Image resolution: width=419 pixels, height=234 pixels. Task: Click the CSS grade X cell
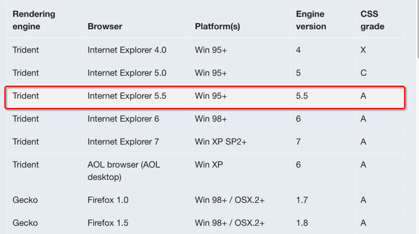coord(381,50)
